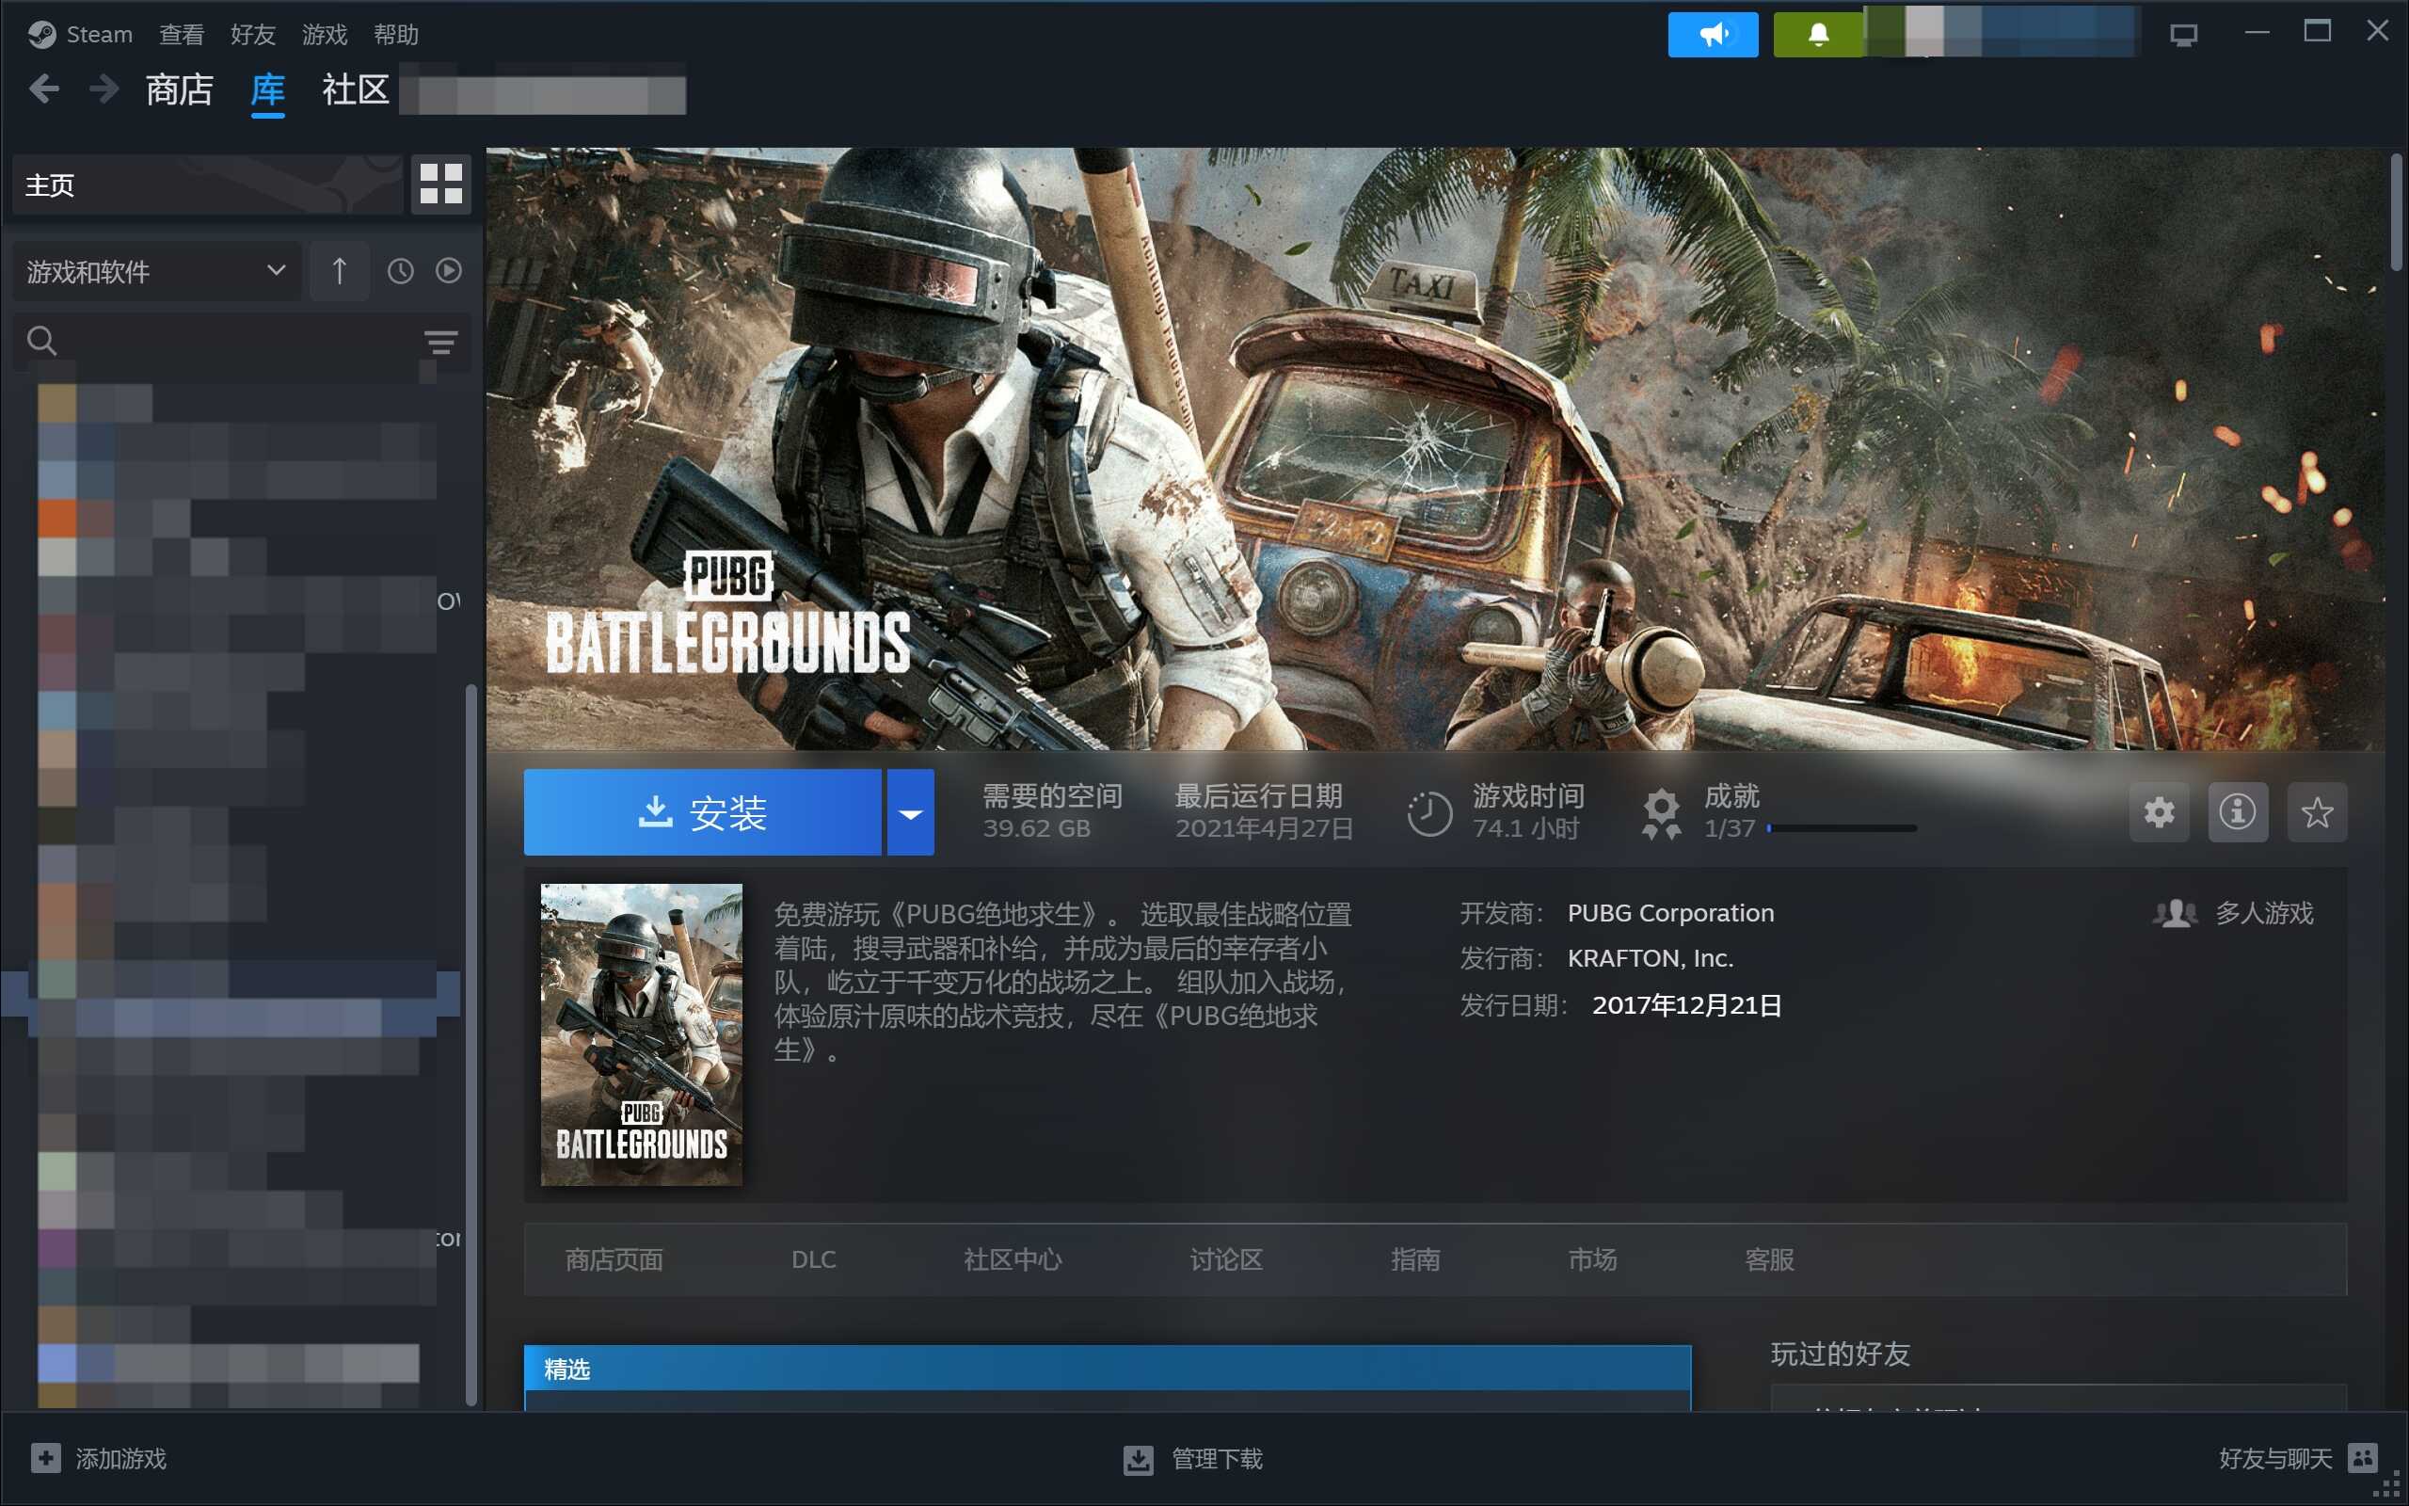Click the 玩过的好友 heading
This screenshot has width=2409, height=1506.
[x=1840, y=1353]
